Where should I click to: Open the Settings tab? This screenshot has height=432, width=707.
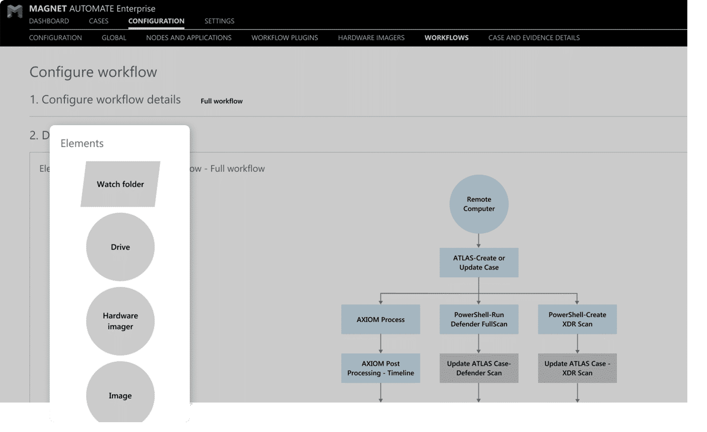pos(219,21)
